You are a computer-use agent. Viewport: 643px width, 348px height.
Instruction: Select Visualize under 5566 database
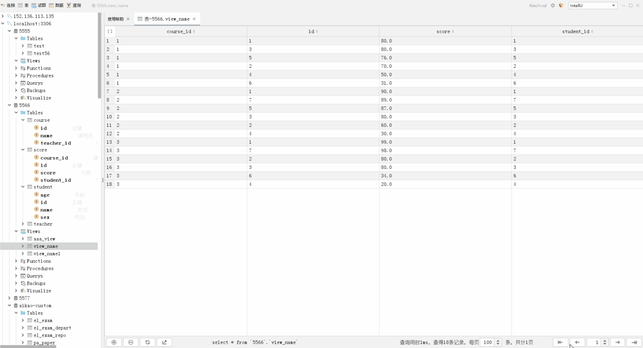click(x=39, y=291)
